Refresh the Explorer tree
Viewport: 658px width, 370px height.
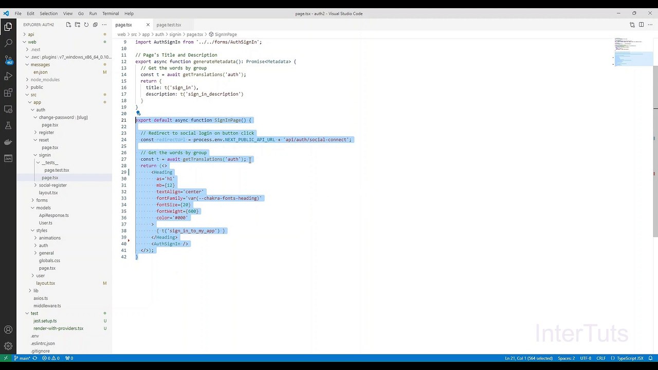coord(86,25)
